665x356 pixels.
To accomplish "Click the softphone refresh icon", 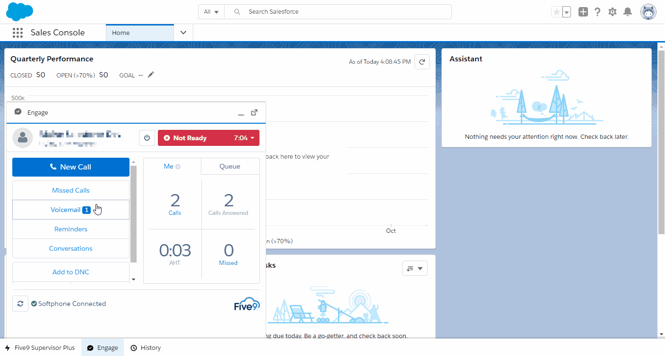I will coord(20,304).
